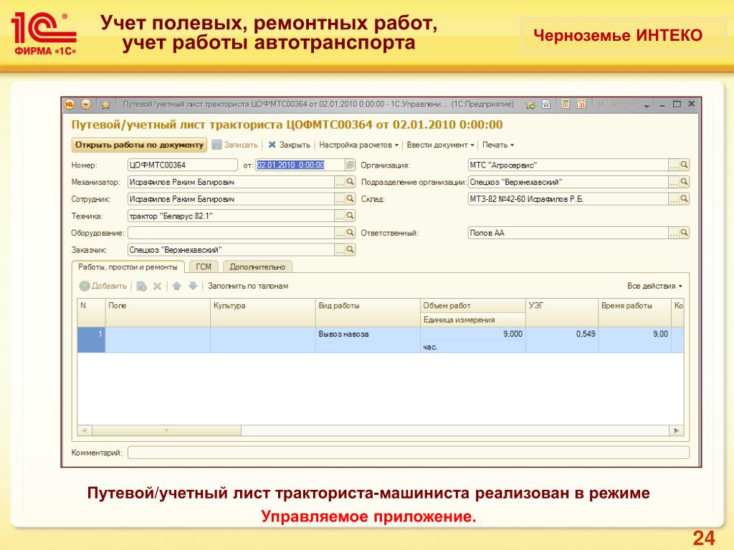Click the magnifier open icon for Техника
The height and width of the screenshot is (550, 734).
pos(350,216)
